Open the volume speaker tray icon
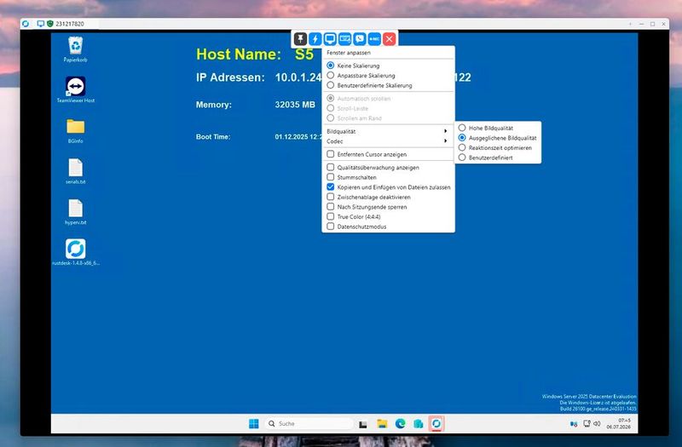 pos(597,423)
